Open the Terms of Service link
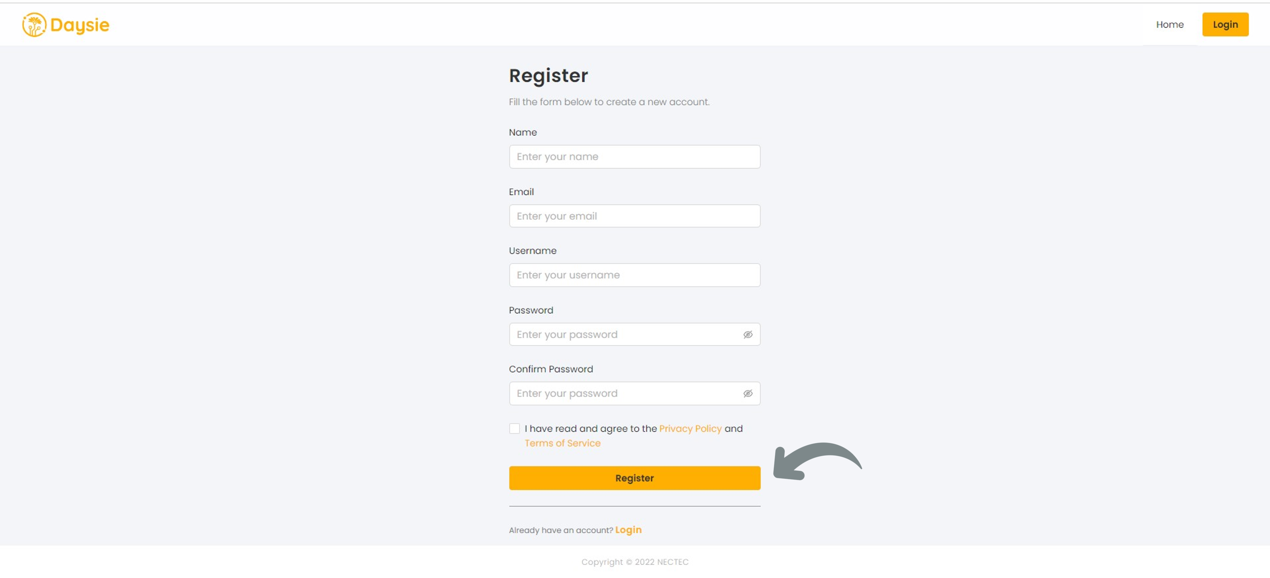 (562, 443)
